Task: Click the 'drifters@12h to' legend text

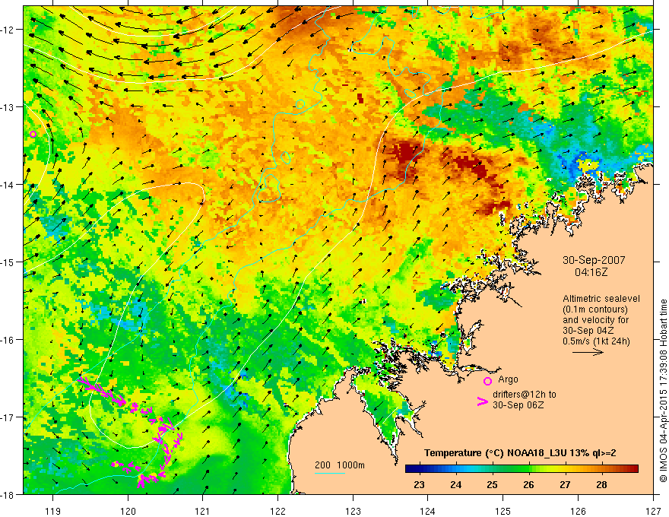Action: point(525,395)
